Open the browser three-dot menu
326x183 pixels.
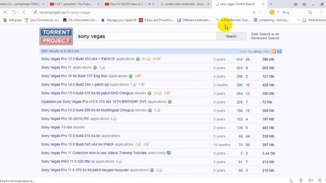[x=321, y=12]
